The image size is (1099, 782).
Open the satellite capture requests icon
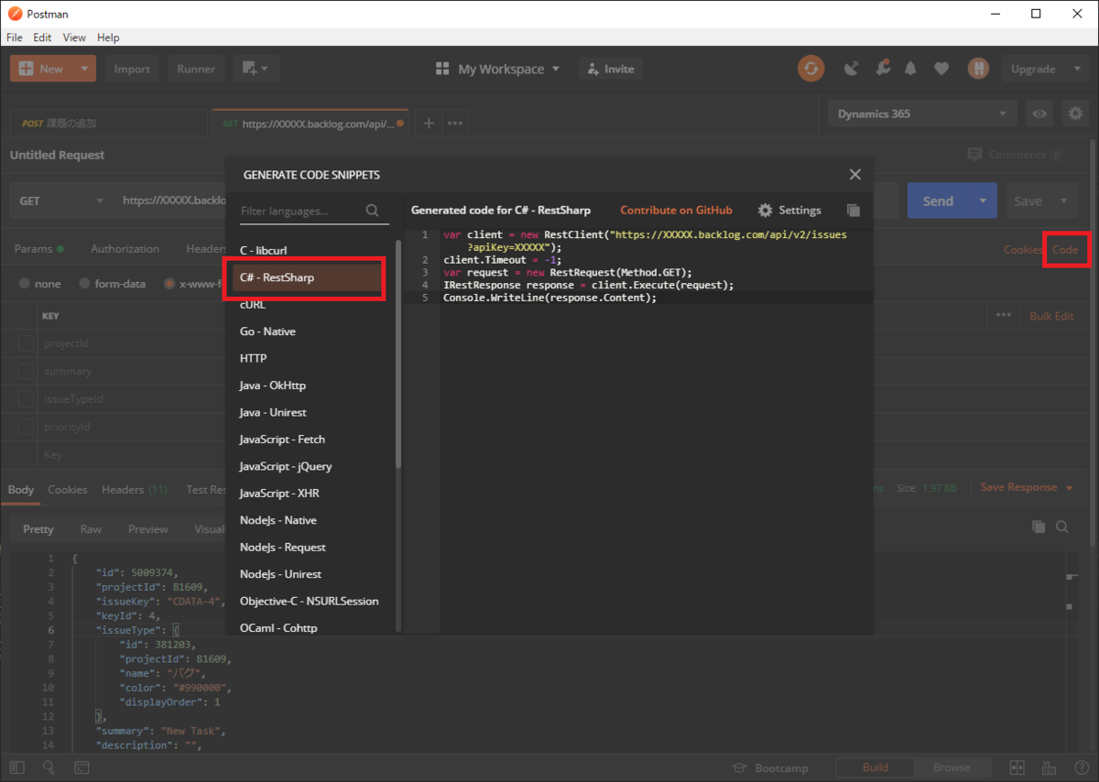click(852, 69)
